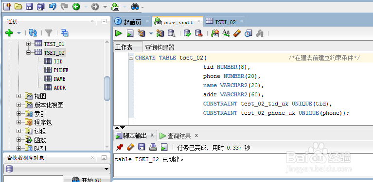
Task: Expand the 程序包 folder
Action: pyautogui.click(x=19, y=122)
